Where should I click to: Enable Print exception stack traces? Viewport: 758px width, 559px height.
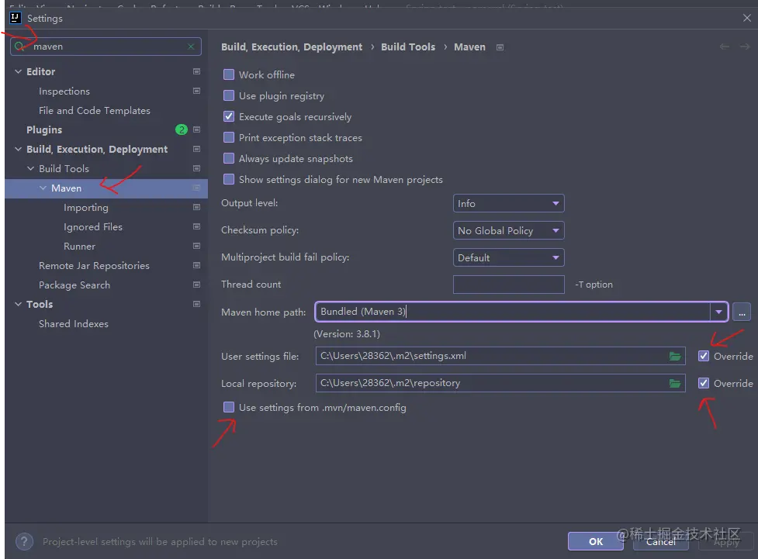tap(229, 138)
